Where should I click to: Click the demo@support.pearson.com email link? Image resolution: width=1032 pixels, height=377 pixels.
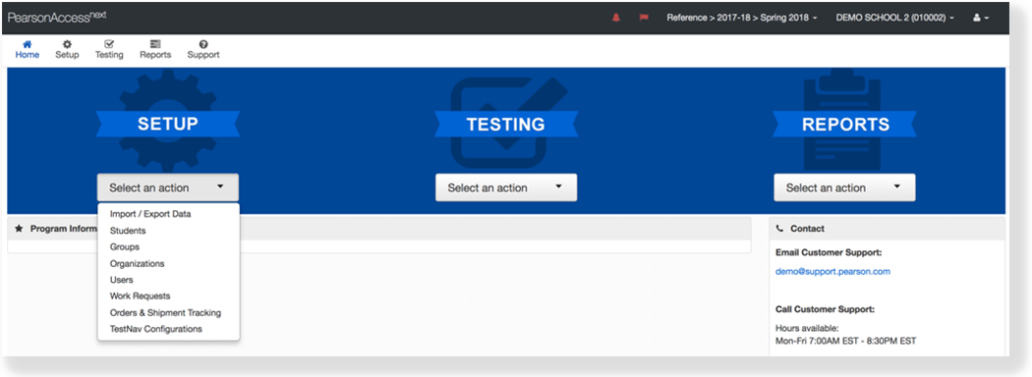[x=832, y=271]
